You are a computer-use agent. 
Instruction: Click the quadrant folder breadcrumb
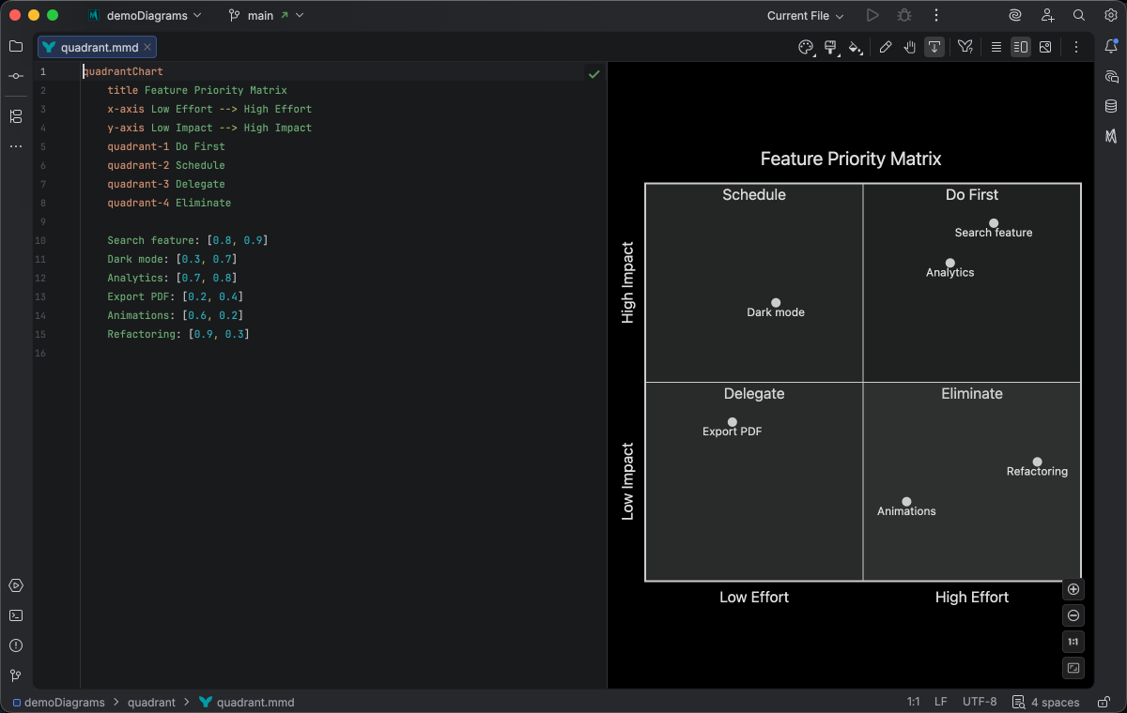pos(151,702)
